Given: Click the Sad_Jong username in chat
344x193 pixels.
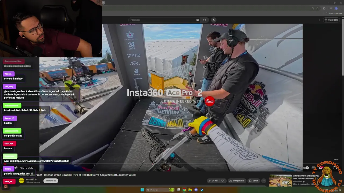Looking at the screenshot, I should 9,87.
